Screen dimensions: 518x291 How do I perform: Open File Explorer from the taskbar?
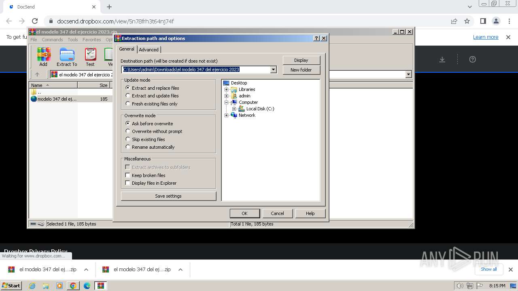tap(46, 286)
